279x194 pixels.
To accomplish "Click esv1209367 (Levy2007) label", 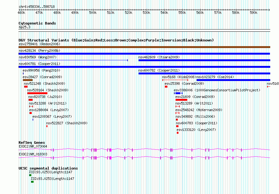I will pyautogui.click(x=52, y=116).
